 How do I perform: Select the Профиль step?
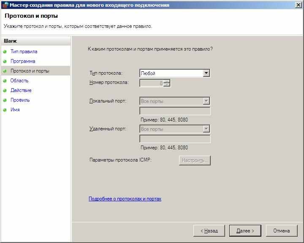[x=20, y=100]
